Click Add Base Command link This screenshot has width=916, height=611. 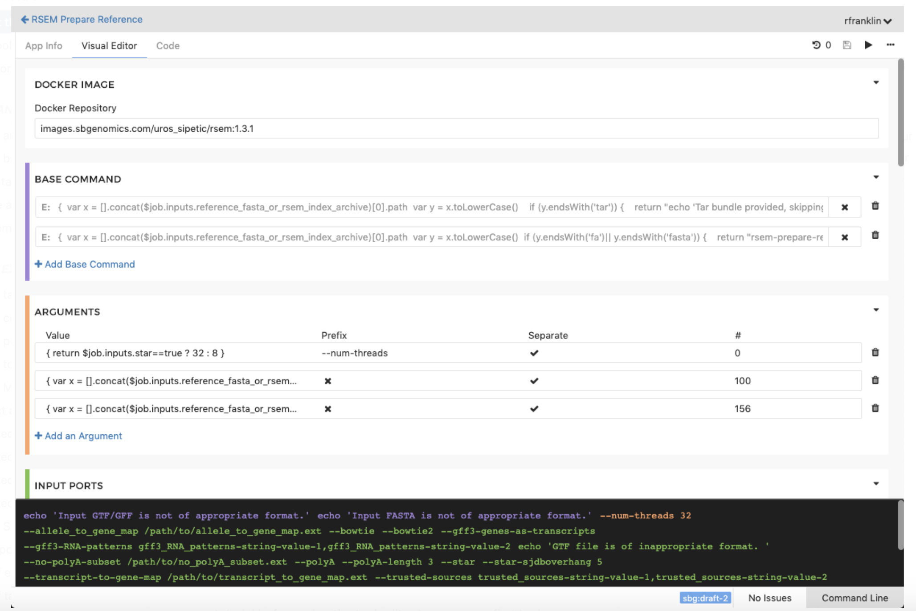(85, 265)
